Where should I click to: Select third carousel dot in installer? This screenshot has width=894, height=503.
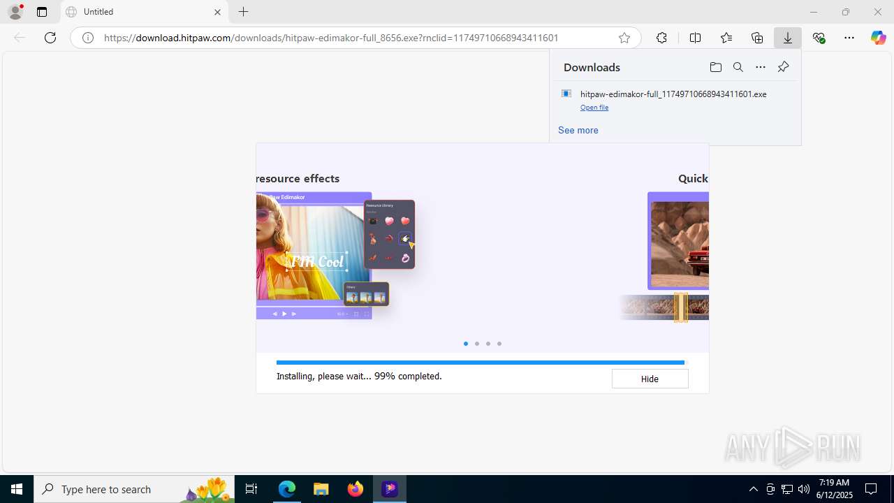[488, 344]
